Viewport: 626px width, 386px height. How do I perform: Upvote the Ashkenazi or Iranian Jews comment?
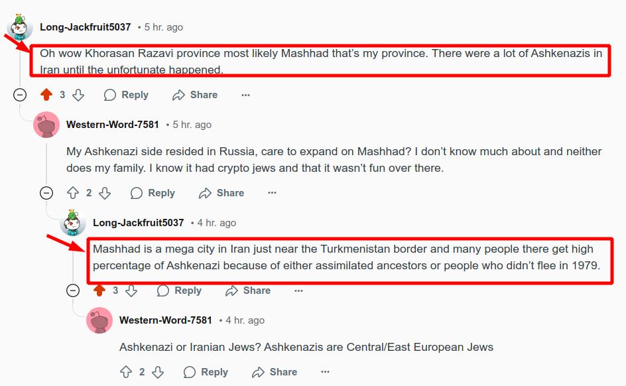coord(126,372)
